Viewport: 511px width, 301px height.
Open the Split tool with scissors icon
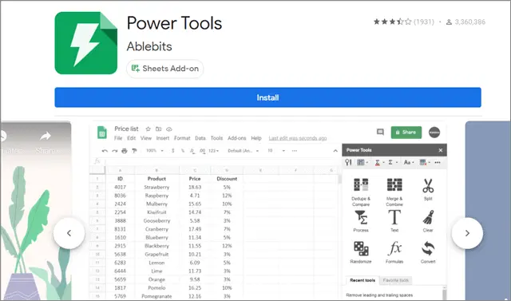click(x=428, y=189)
